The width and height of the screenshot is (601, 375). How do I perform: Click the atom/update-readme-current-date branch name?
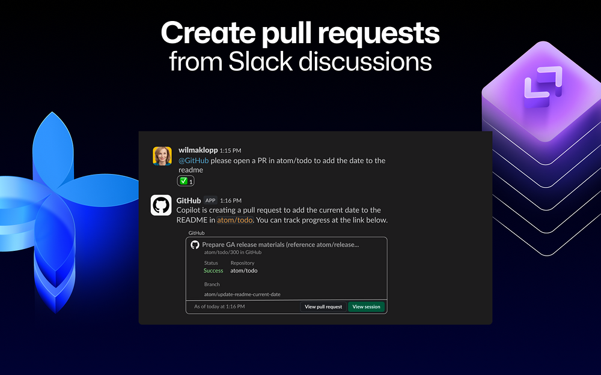coord(242,294)
